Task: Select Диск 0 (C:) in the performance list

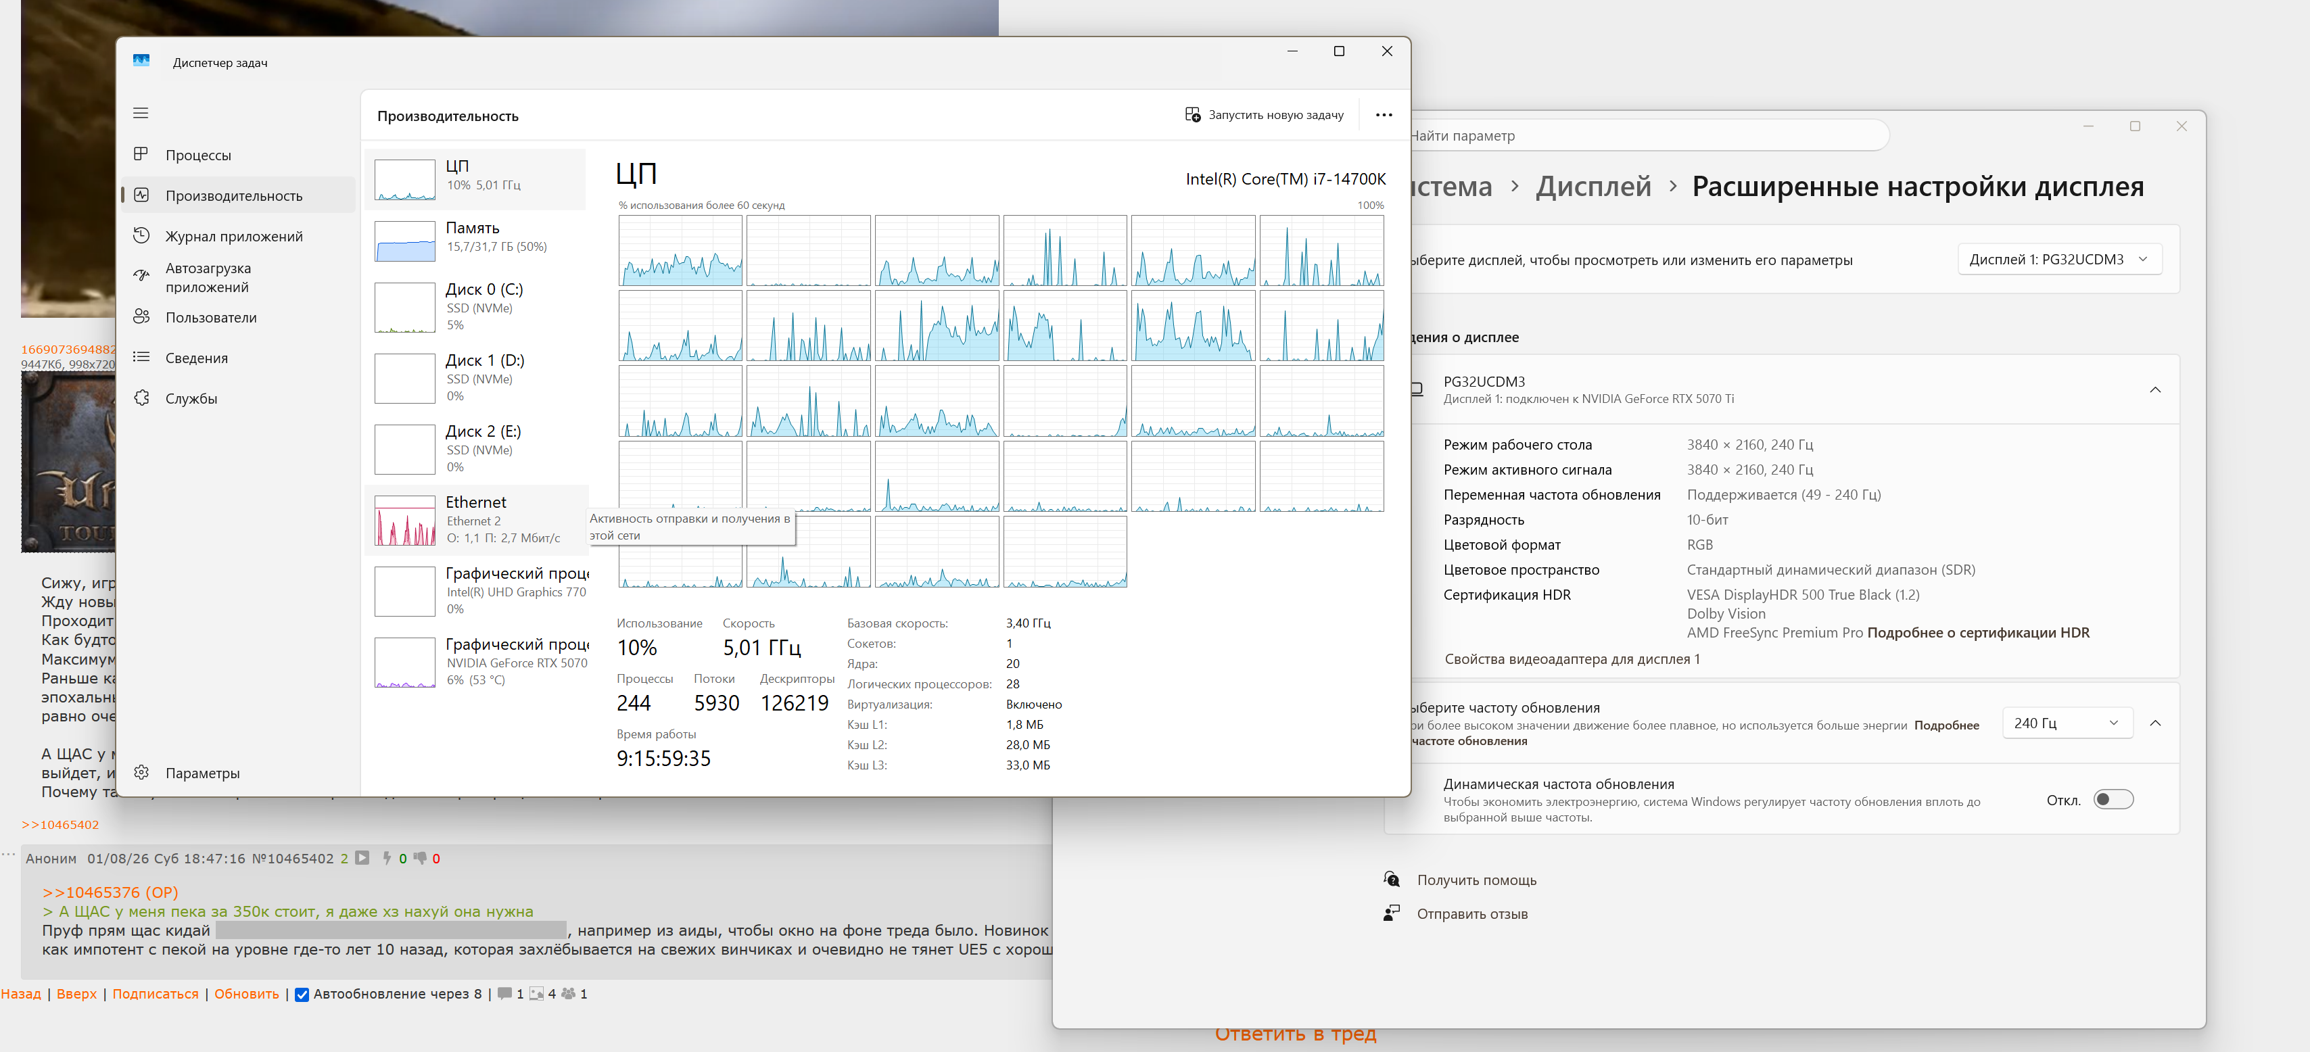Action: point(476,308)
